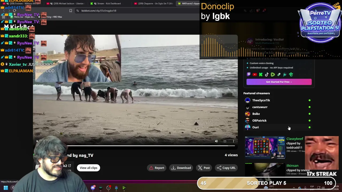Viewport: 342px width, 192px height.
Task: Open the Classybeef clip thumbnail
Action: [x=265, y=147]
